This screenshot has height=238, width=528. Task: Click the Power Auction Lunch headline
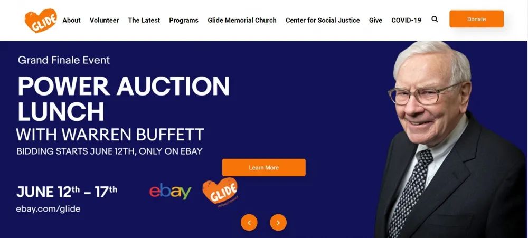coord(123,98)
